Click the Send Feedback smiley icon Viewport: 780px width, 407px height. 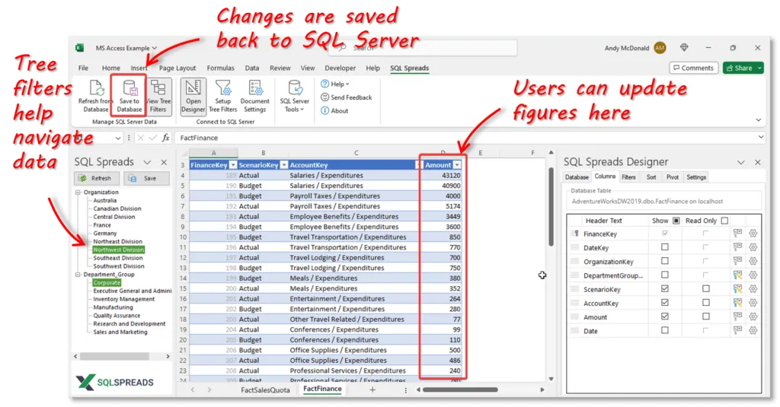(x=325, y=97)
